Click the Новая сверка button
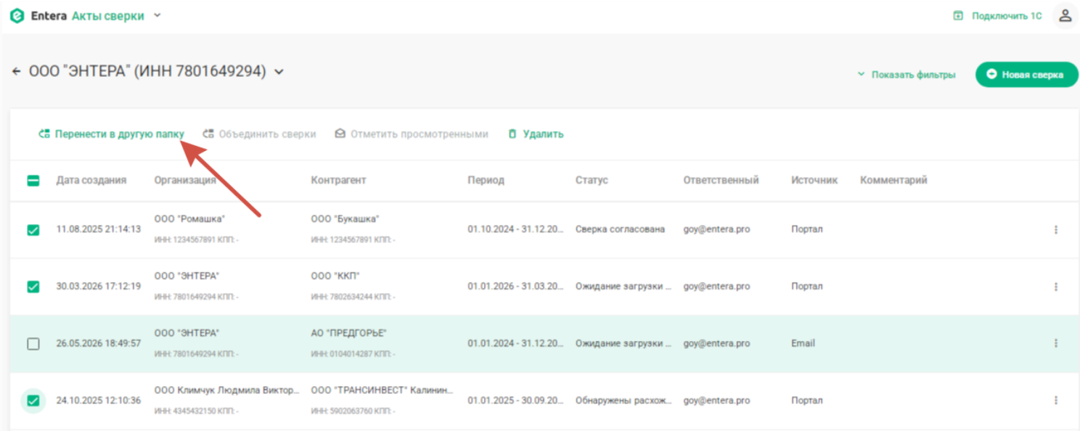1080x431 pixels. click(x=1026, y=75)
